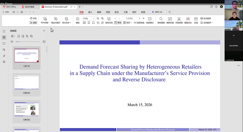Click the print icon in quick toolbar
This screenshot has height=132, width=243.
(22, 12)
